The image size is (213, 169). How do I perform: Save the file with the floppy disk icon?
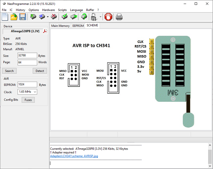pyautogui.click(x=23, y=17)
